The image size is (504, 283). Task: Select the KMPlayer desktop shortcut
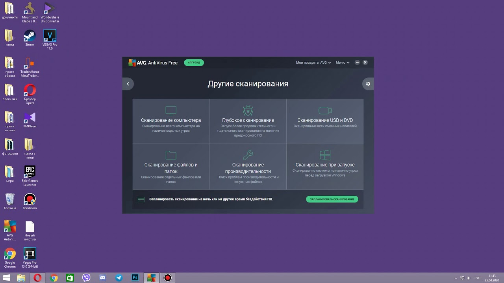(30, 120)
